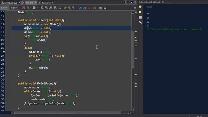The height and width of the screenshot is (117, 208).
Task: Click the Find Selection magnifier icon
Action: coord(42,8)
